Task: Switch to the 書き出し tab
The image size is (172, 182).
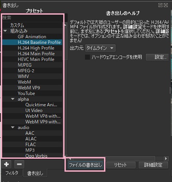Action: click(35, 173)
